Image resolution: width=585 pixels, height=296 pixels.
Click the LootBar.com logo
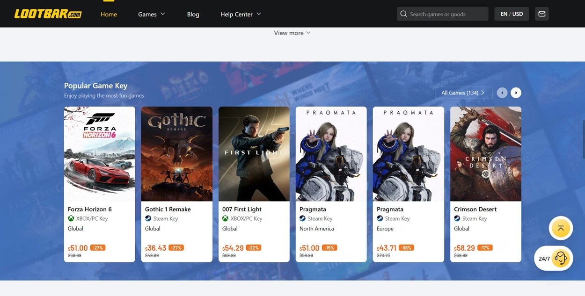[48, 14]
